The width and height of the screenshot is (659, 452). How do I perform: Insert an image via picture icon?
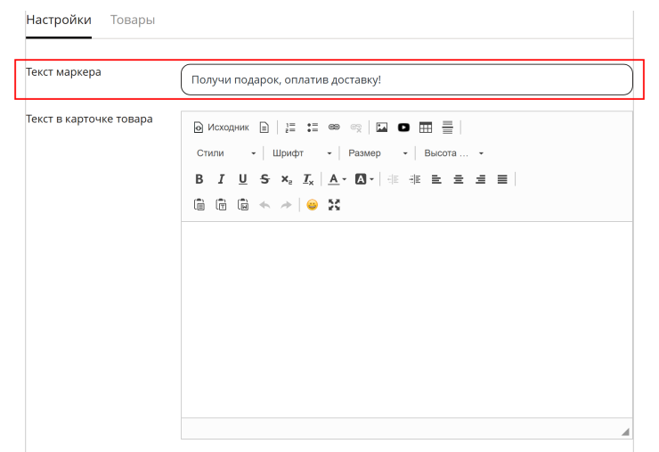tap(382, 127)
